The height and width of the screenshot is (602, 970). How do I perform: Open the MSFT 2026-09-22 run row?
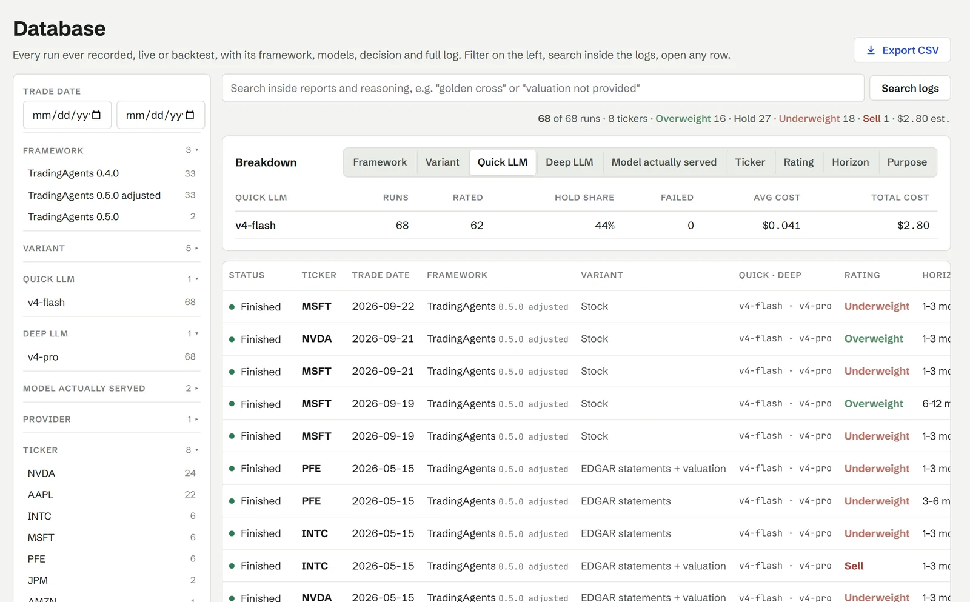pos(586,306)
